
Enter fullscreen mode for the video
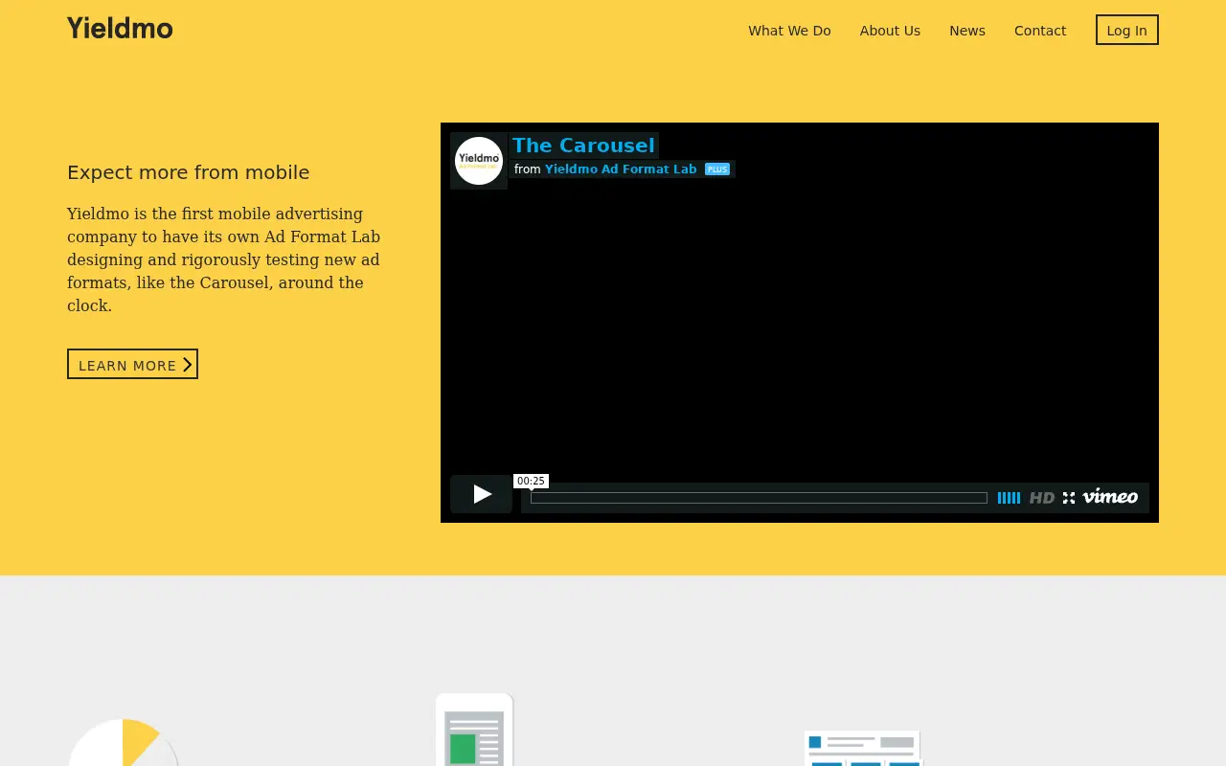(x=1069, y=498)
